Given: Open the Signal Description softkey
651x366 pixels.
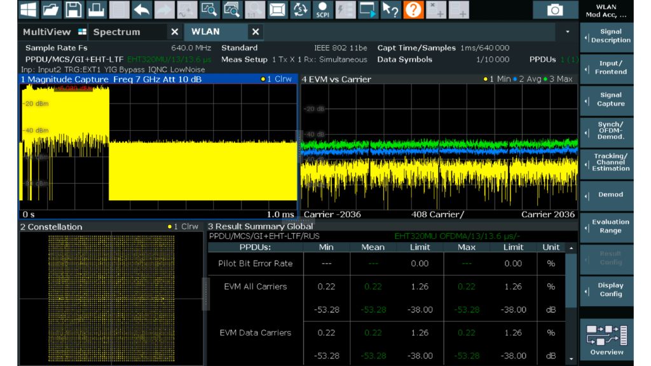Looking at the screenshot, I should coord(610,36).
